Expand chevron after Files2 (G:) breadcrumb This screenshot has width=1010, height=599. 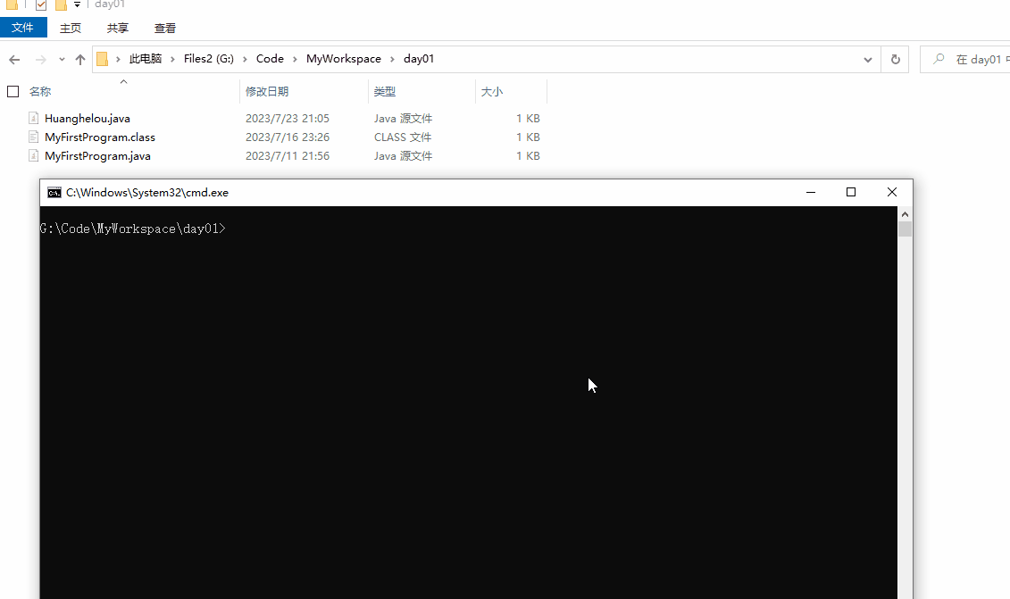(x=245, y=59)
